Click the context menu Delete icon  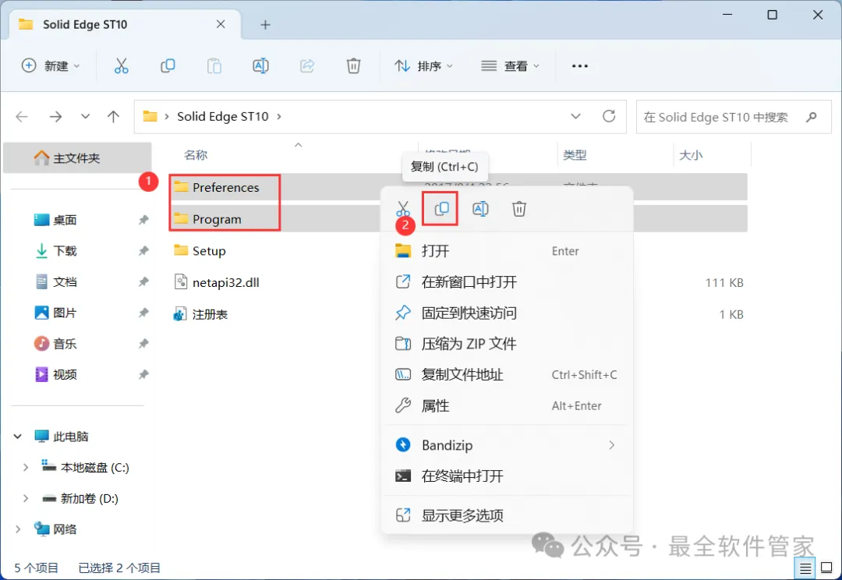[x=518, y=208]
